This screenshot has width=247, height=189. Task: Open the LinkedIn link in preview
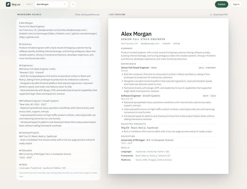(166, 44)
